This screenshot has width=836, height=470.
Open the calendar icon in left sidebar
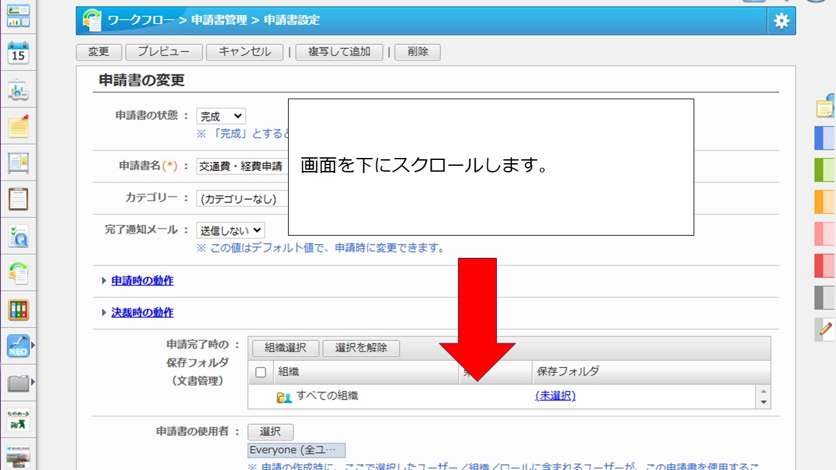click(x=18, y=53)
